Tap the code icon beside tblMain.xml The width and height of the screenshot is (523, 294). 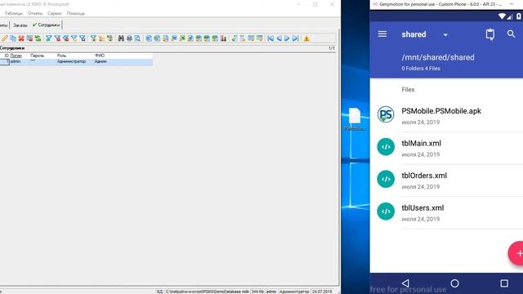(x=386, y=147)
